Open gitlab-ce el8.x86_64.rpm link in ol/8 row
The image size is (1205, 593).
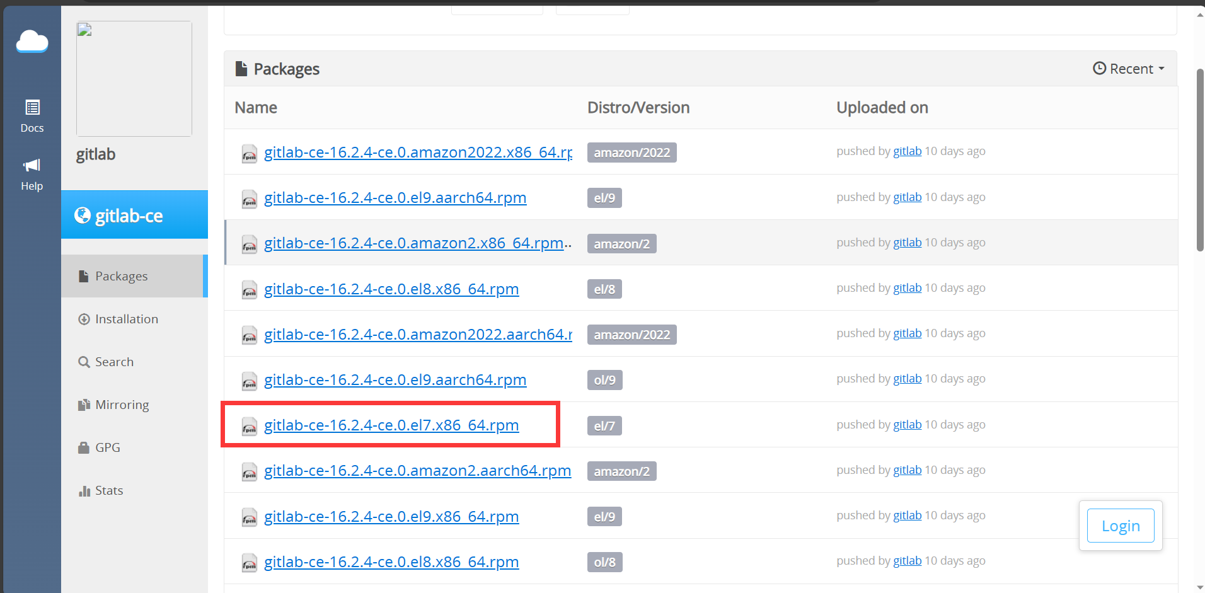tap(391, 561)
